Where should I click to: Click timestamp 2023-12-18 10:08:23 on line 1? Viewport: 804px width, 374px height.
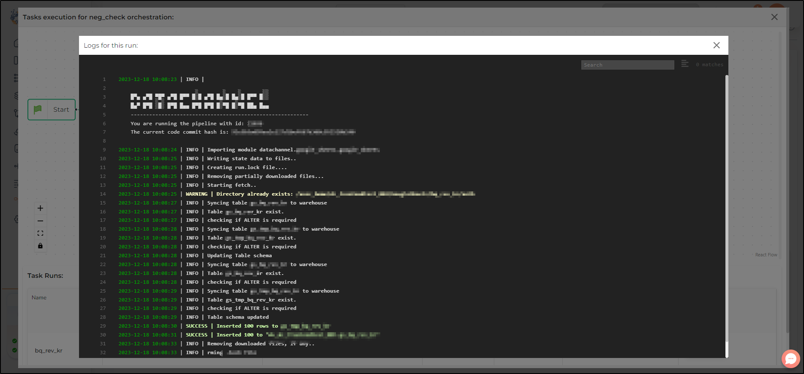147,79
